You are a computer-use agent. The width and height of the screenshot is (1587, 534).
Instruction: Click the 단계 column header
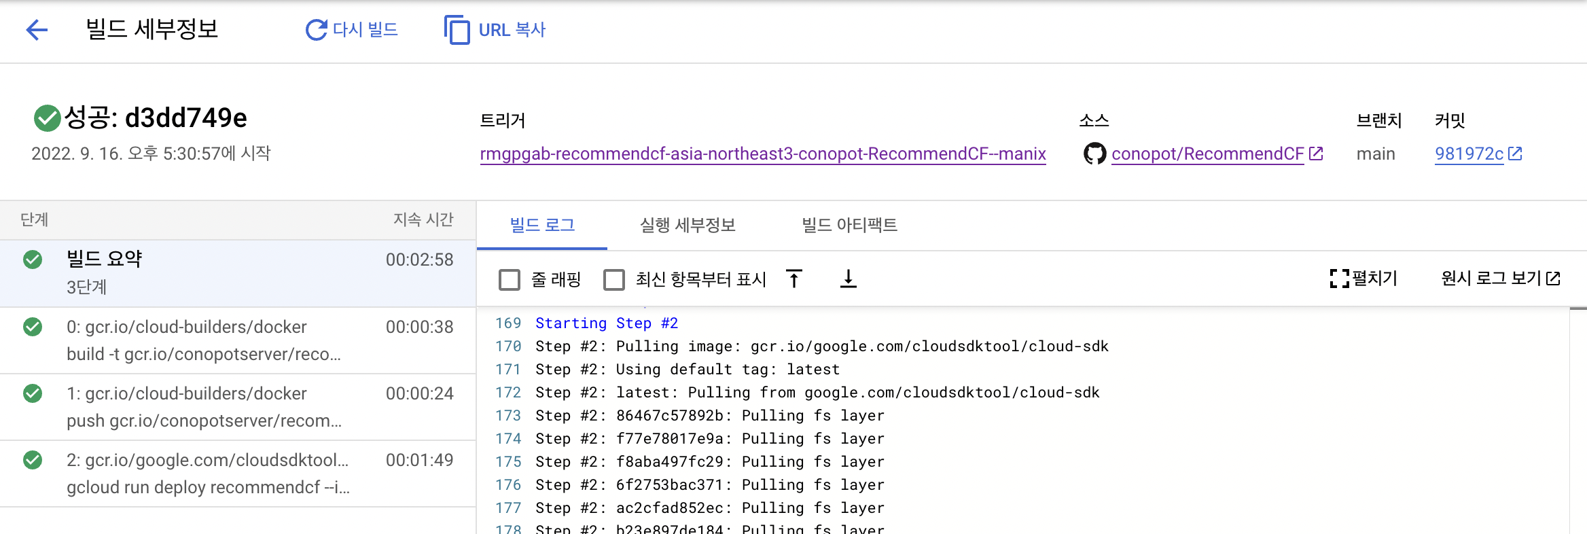35,219
